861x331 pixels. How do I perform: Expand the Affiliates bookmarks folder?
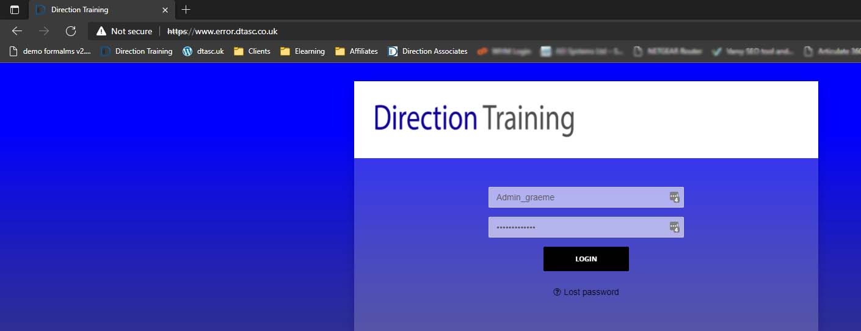tap(357, 51)
